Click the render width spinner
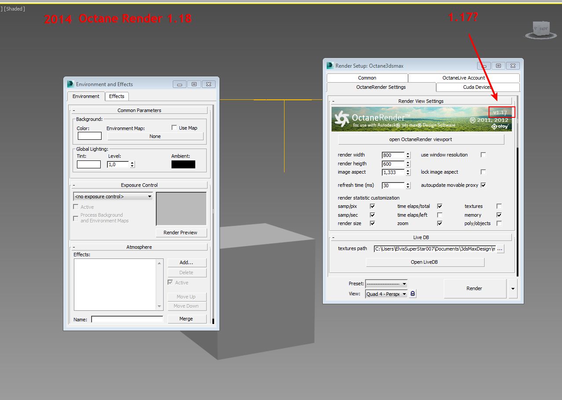 point(408,155)
